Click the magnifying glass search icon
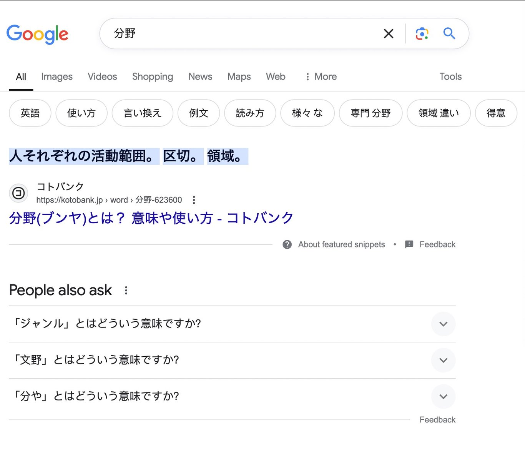This screenshot has width=525, height=452. [x=449, y=33]
